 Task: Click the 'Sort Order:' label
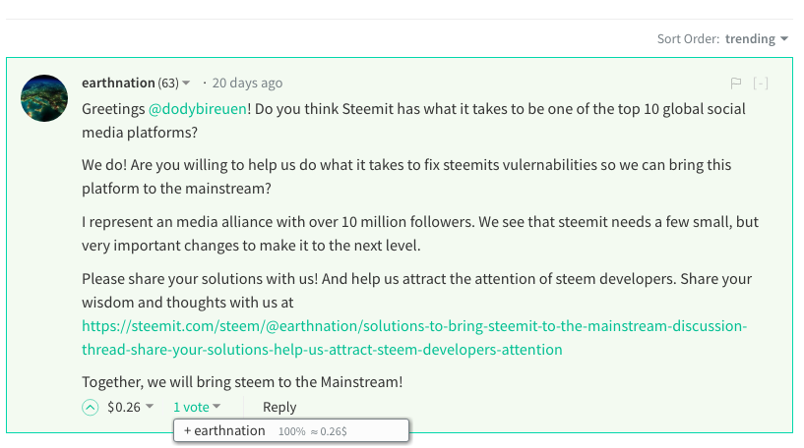click(x=689, y=39)
